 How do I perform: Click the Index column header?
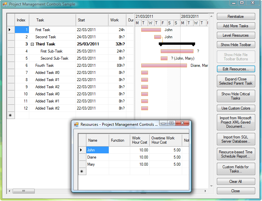[22, 20]
